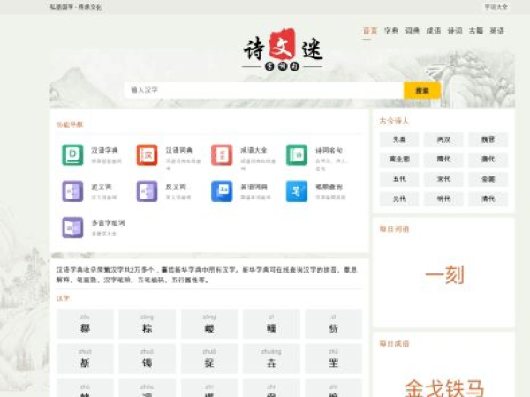Open the 古籍 navigation item

(x=475, y=31)
